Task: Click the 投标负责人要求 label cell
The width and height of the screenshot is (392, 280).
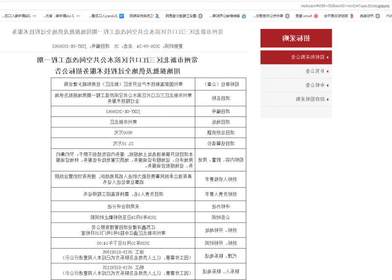Action: click(x=220, y=194)
